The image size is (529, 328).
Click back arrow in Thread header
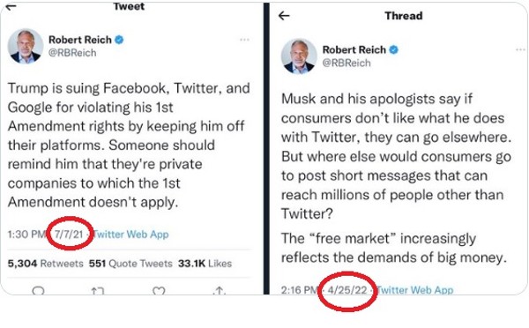point(284,16)
